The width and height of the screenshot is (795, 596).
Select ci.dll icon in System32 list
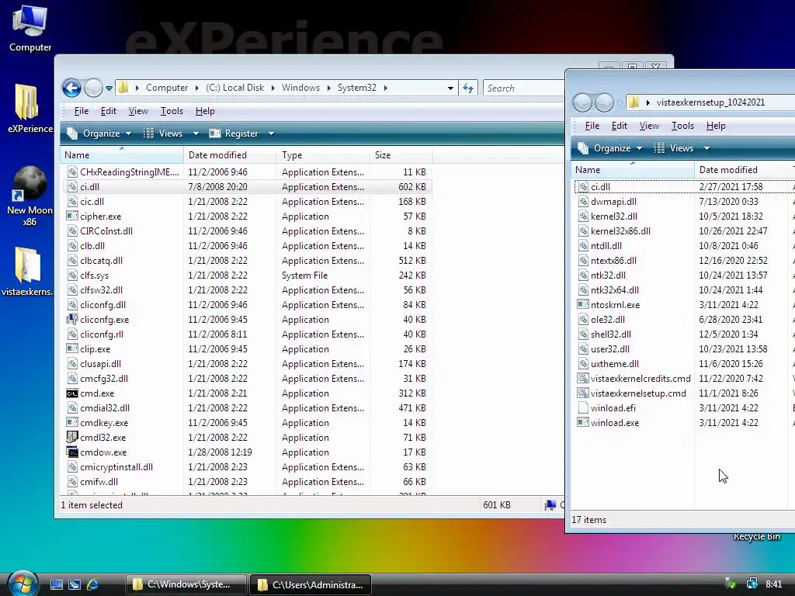click(x=72, y=187)
